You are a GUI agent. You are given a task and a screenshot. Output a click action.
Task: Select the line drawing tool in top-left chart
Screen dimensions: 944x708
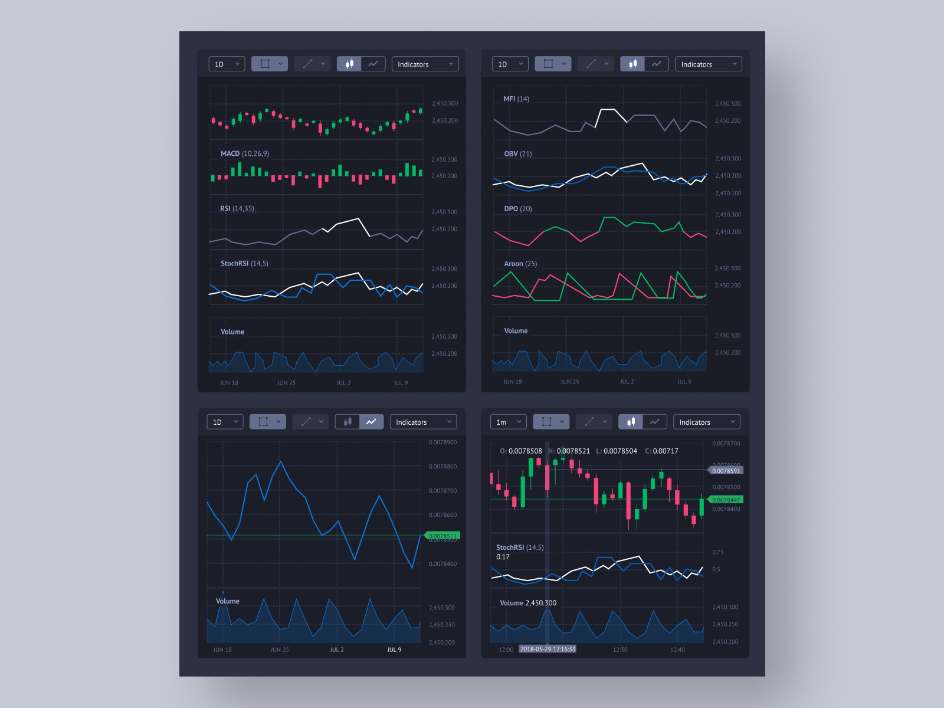click(x=307, y=64)
